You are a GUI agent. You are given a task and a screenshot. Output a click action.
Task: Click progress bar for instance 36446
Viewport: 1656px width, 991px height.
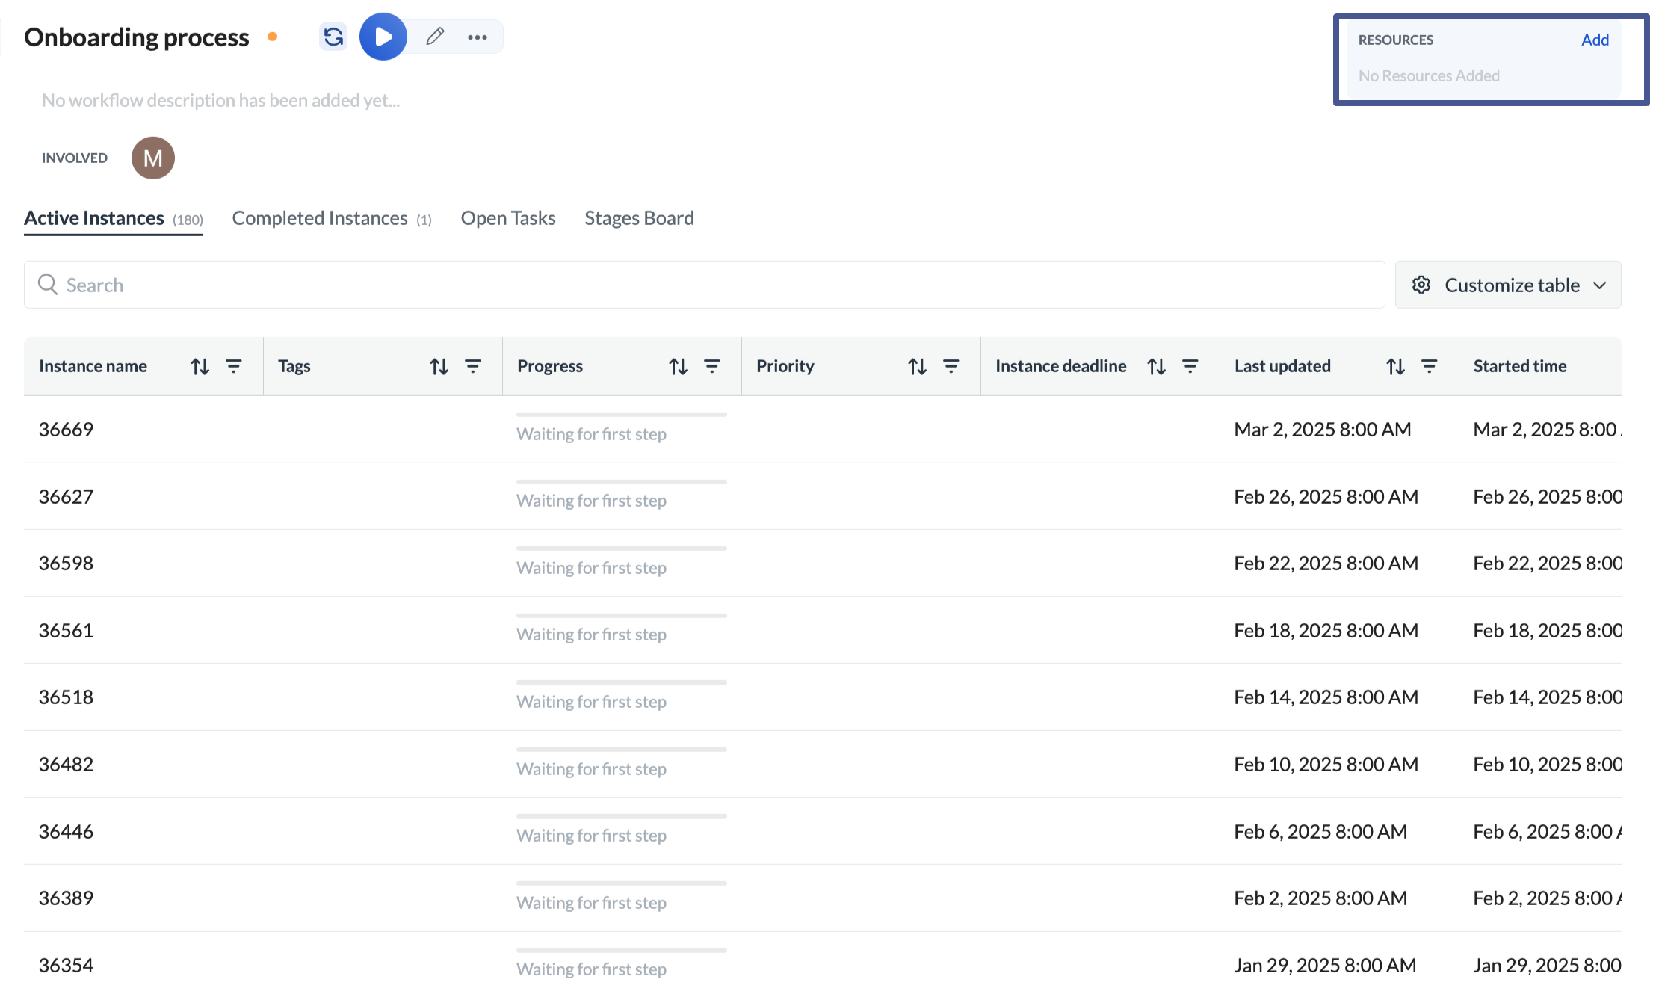point(622,816)
